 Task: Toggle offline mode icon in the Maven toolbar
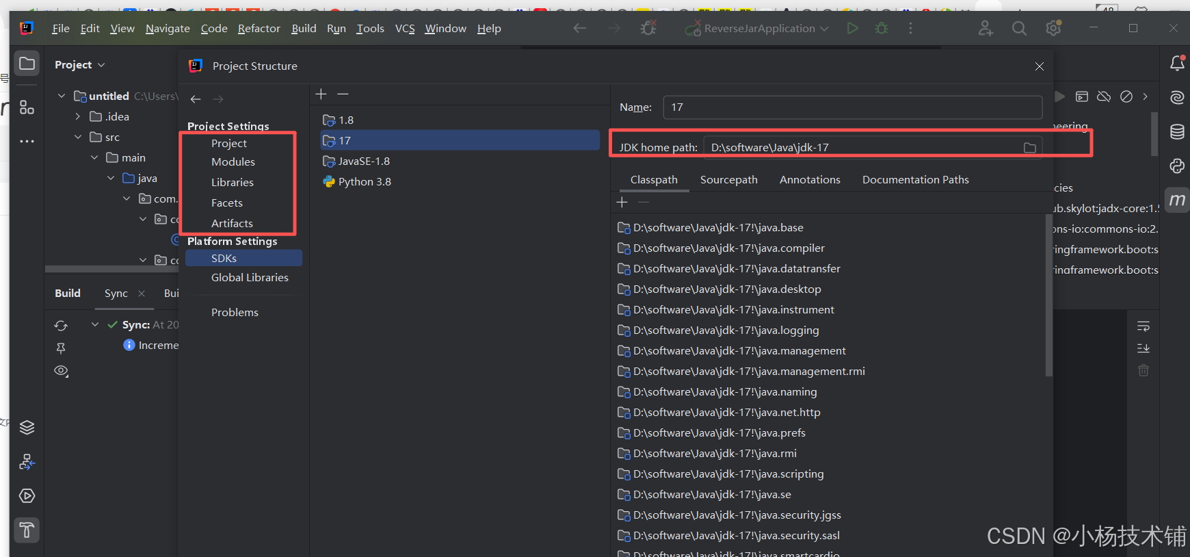click(x=1104, y=96)
